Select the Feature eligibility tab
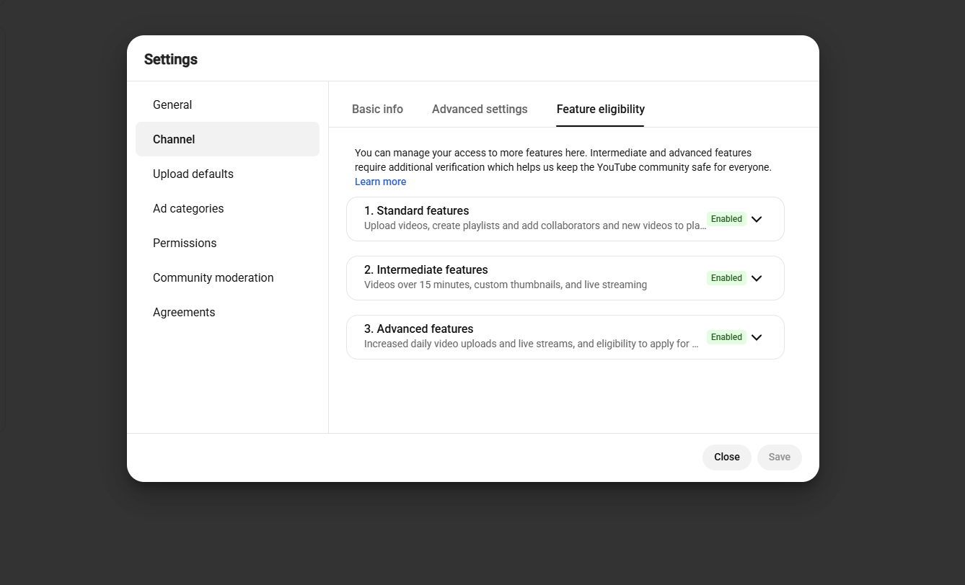This screenshot has height=585, width=965. (x=601, y=110)
